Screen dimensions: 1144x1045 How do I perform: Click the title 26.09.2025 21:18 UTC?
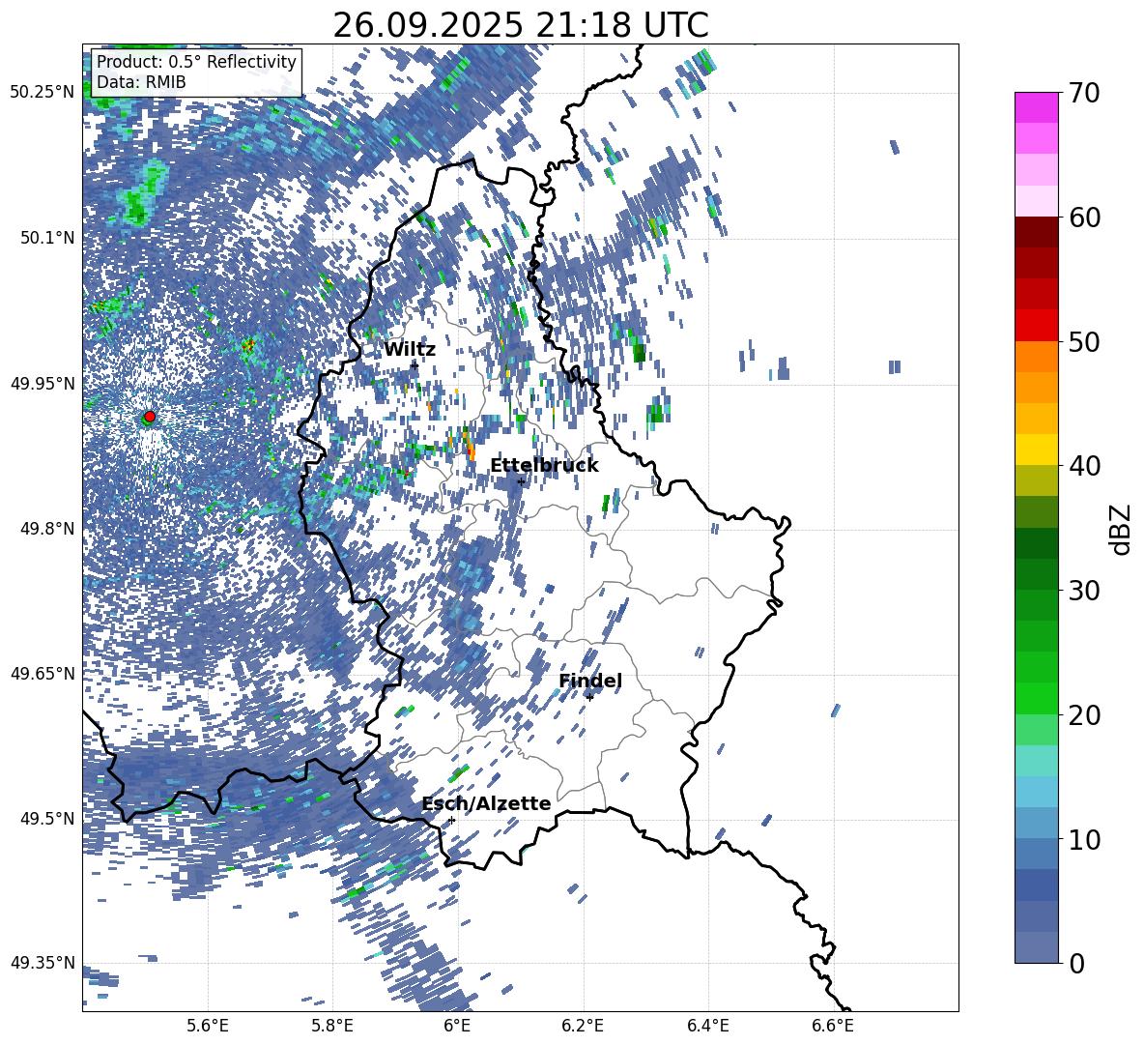click(520, 25)
